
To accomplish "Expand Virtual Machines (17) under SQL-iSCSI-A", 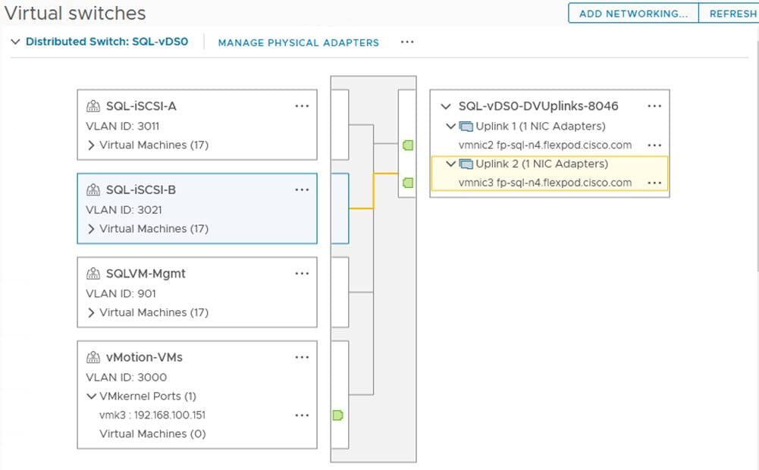I will tap(90, 146).
